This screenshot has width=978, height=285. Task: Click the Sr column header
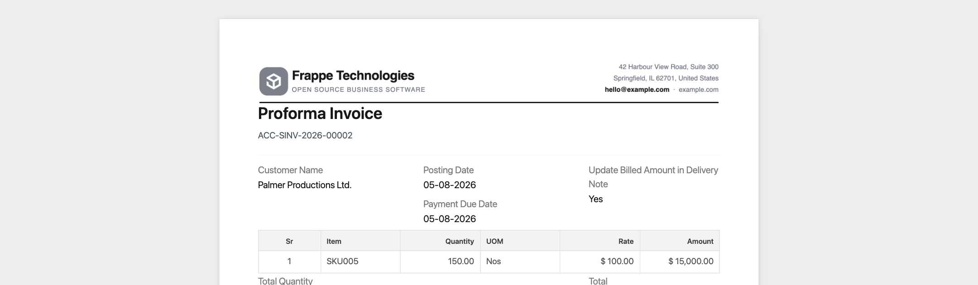click(289, 241)
